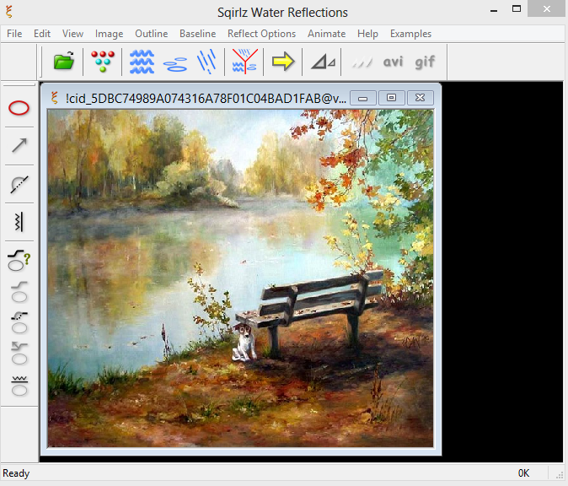Select the vertical line with zigzag tool
Viewport: 568px width, 486px height.
pyautogui.click(x=19, y=222)
